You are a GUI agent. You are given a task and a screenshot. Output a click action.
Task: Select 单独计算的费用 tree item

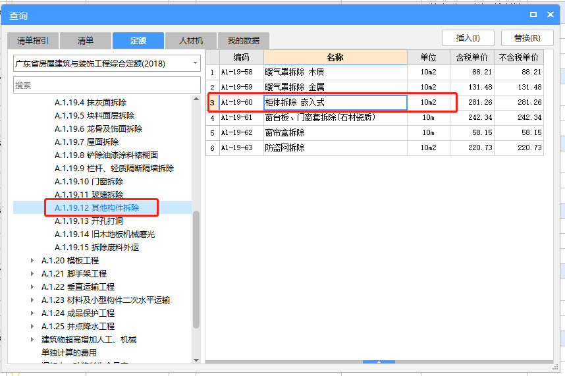coord(69,352)
